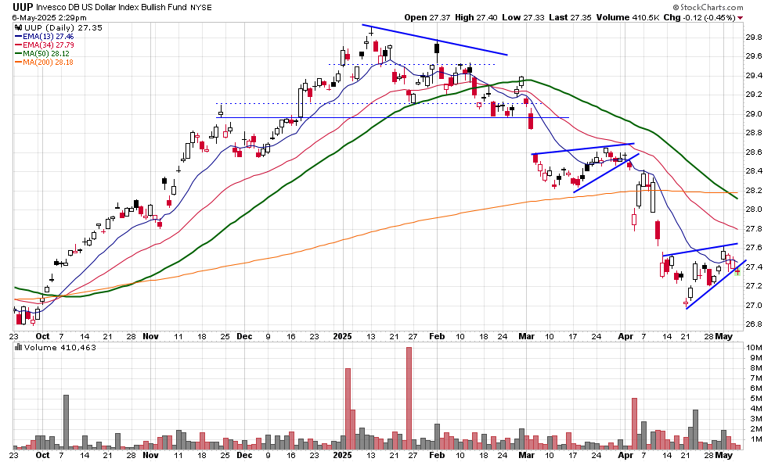Click the 5M volume axis label

pyautogui.click(x=755, y=399)
